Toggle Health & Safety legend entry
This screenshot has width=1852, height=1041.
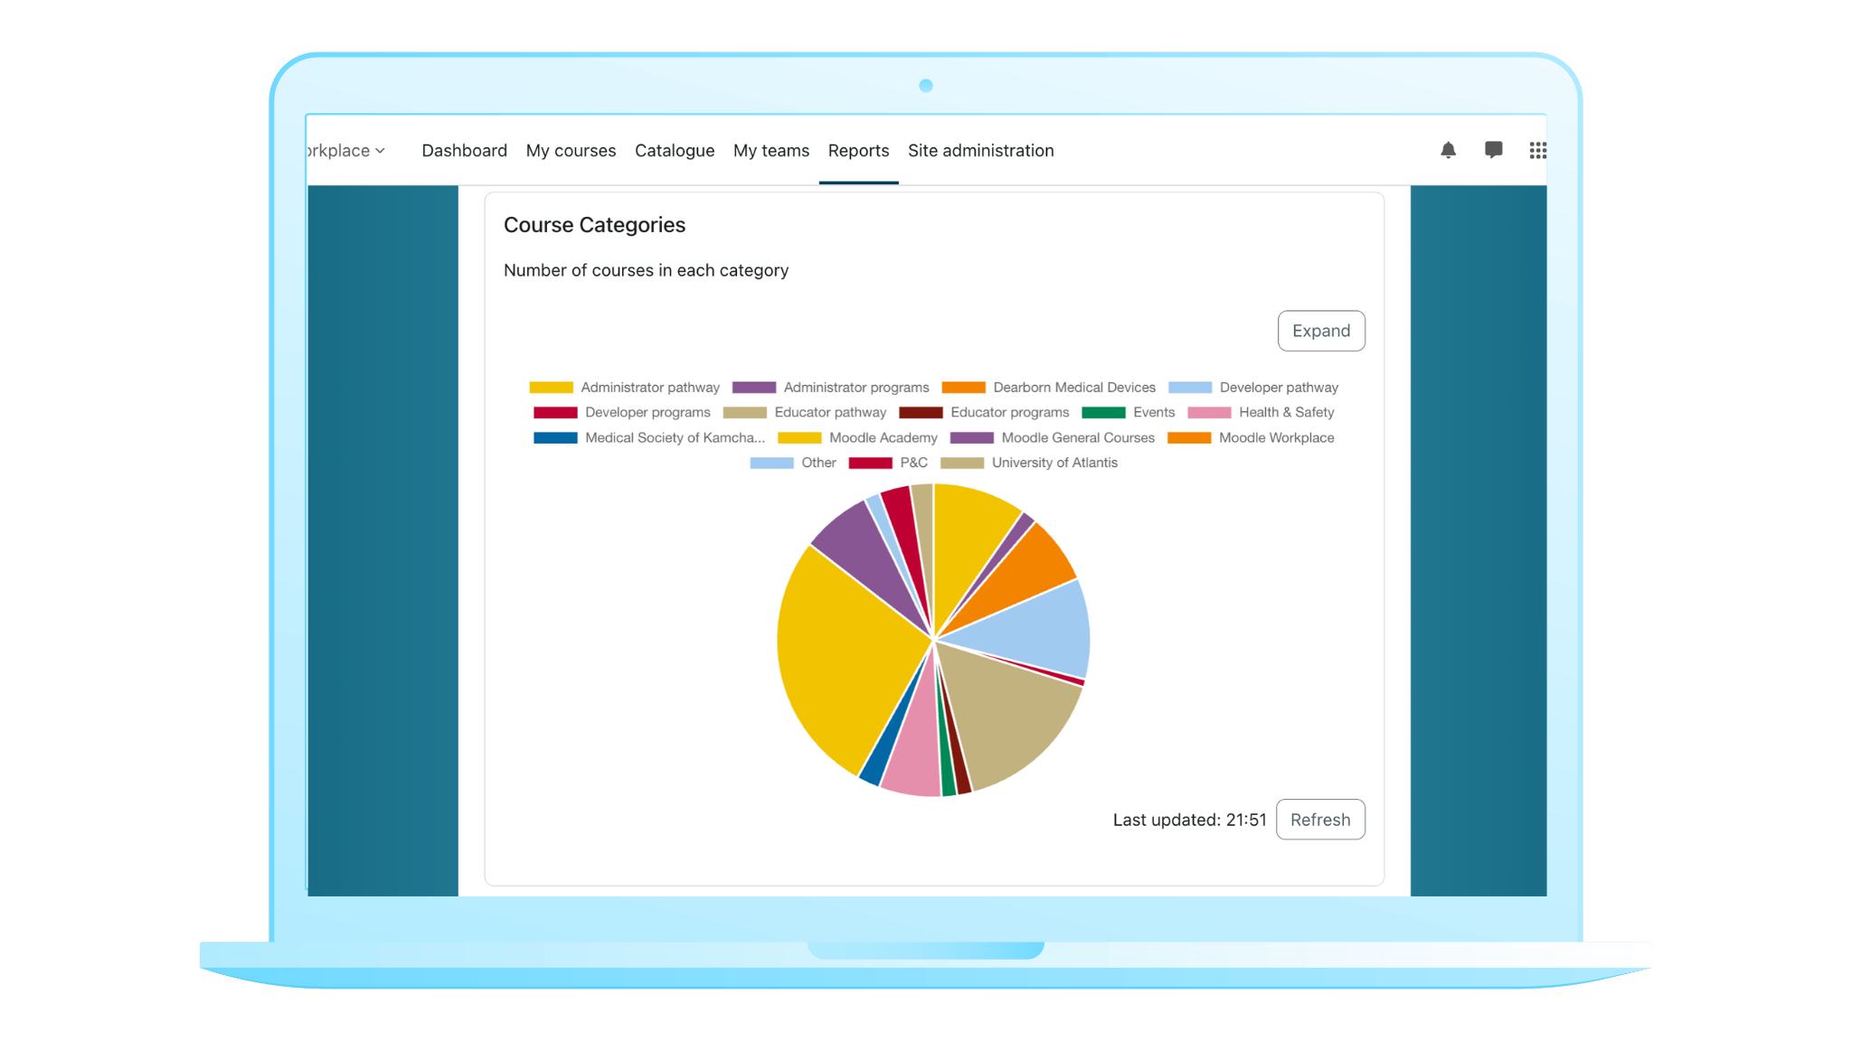[1285, 412]
